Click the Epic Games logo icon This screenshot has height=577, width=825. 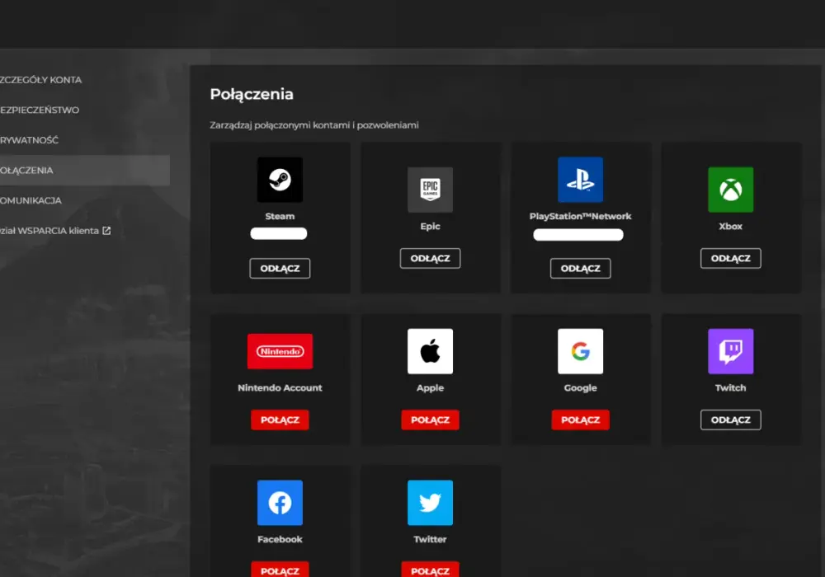pyautogui.click(x=430, y=190)
